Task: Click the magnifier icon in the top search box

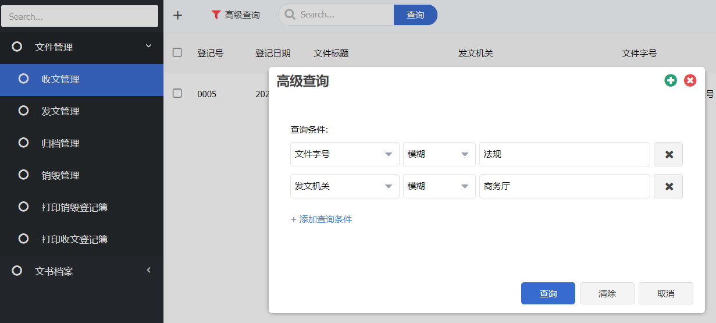Action: tap(290, 15)
